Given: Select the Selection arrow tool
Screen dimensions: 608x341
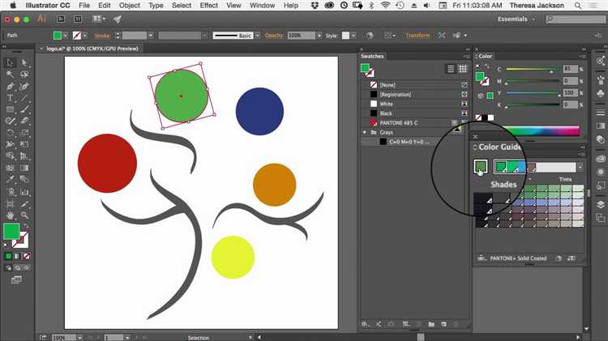Looking at the screenshot, I should pos(10,62).
